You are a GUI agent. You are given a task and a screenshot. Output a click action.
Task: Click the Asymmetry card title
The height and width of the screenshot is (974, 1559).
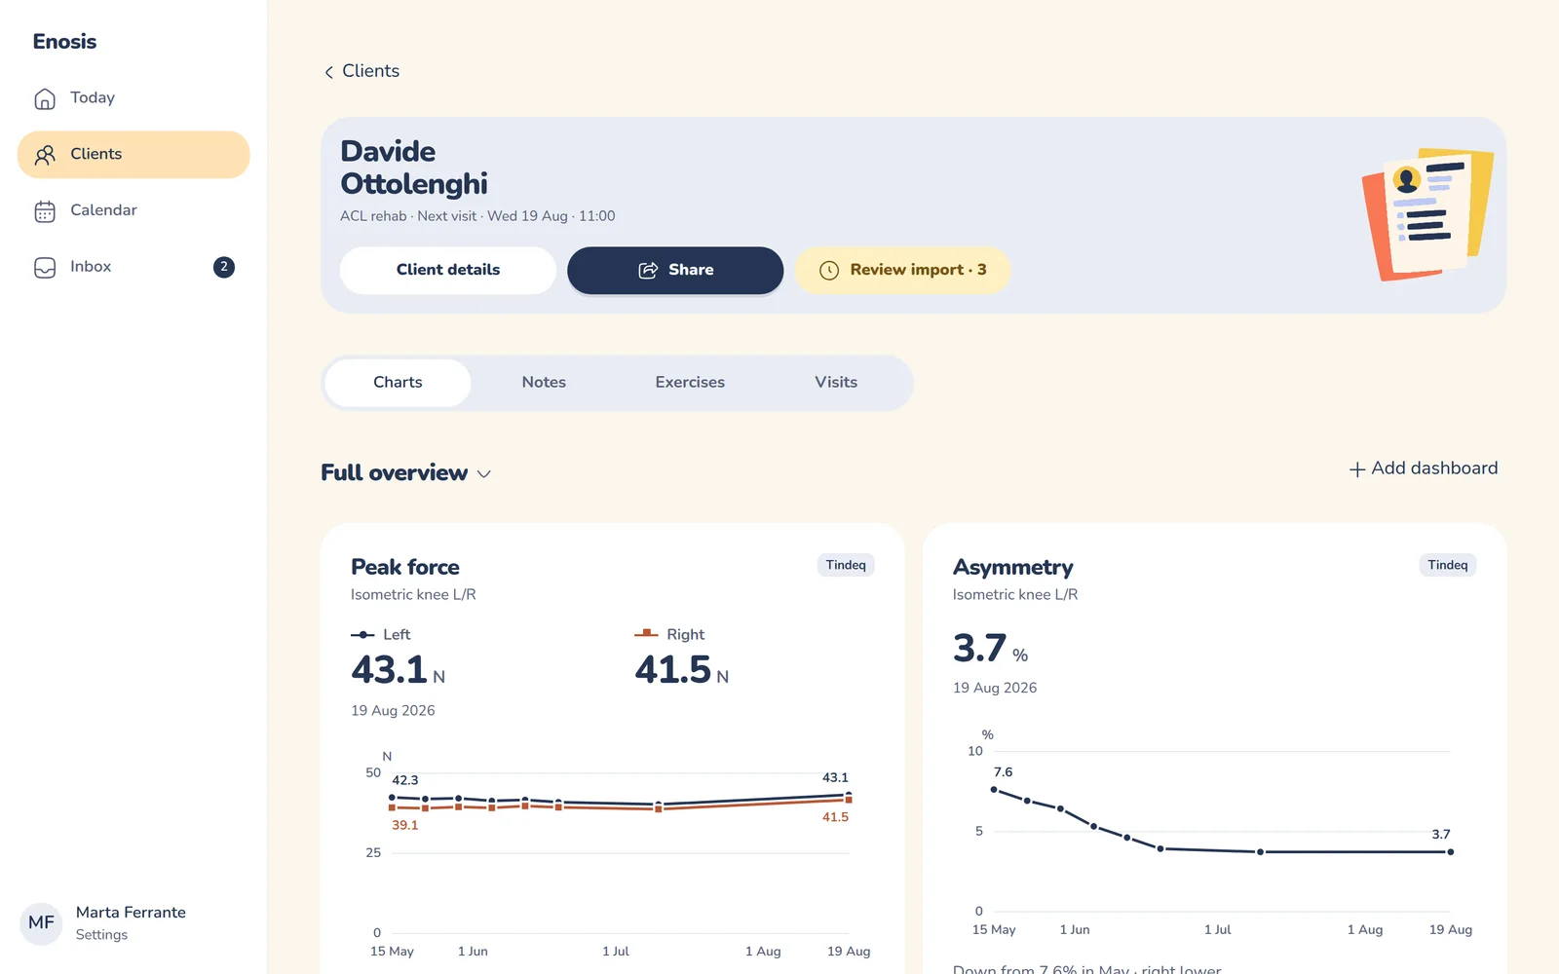coord(1013,567)
